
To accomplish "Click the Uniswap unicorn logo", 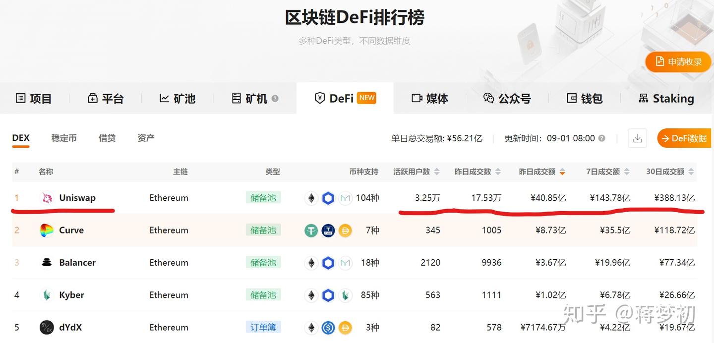I will click(47, 197).
